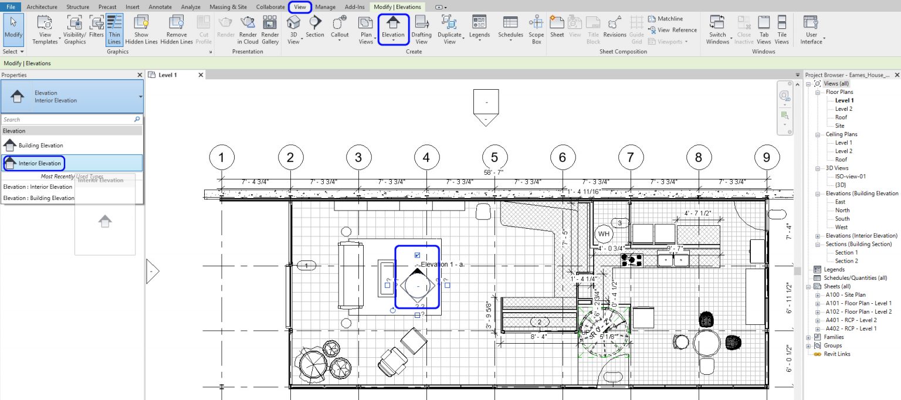Expand the Elevations (Interior Elevation) node
This screenshot has width=901, height=400.
point(819,236)
